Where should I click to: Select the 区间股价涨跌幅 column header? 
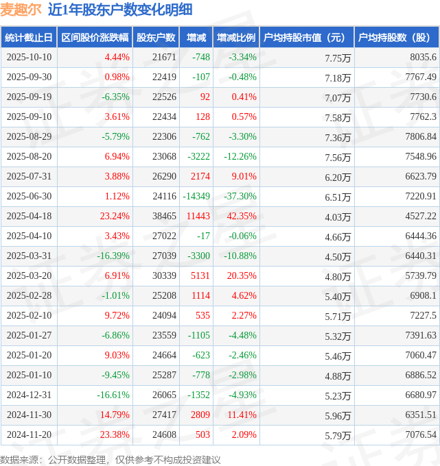(94, 38)
